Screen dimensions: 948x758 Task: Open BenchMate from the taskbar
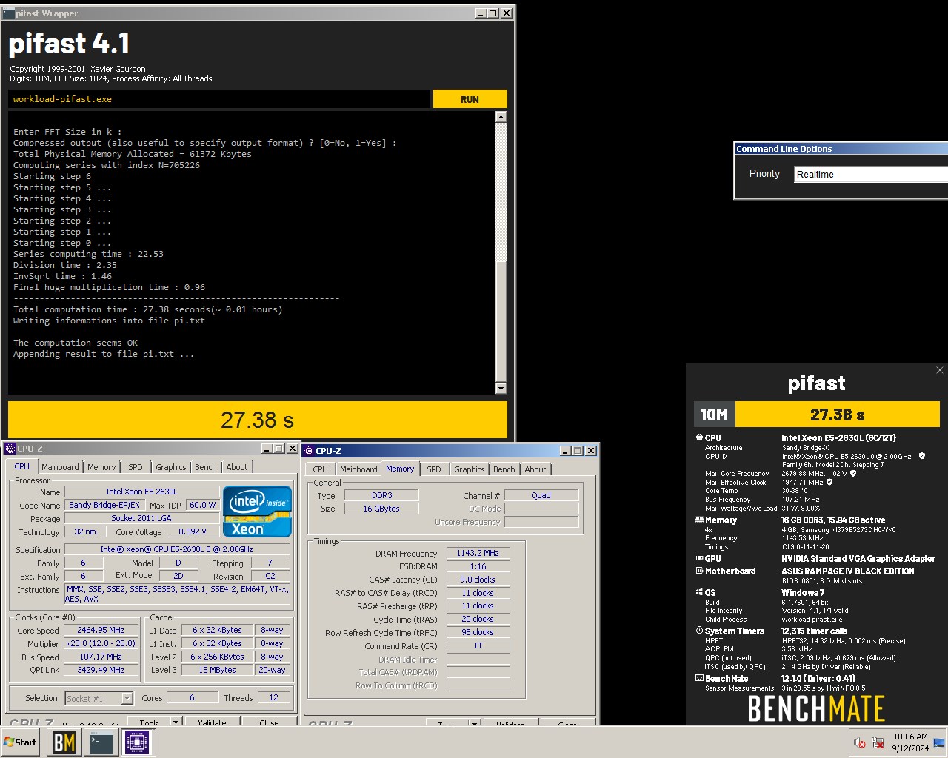pos(64,742)
